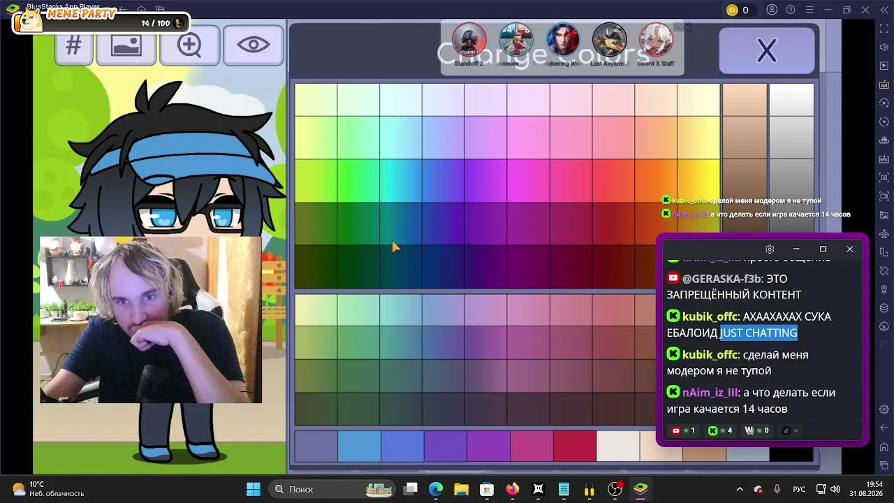The width and height of the screenshot is (894, 503).
Task: Click the TikTok counter in chat
Action: coord(790,431)
